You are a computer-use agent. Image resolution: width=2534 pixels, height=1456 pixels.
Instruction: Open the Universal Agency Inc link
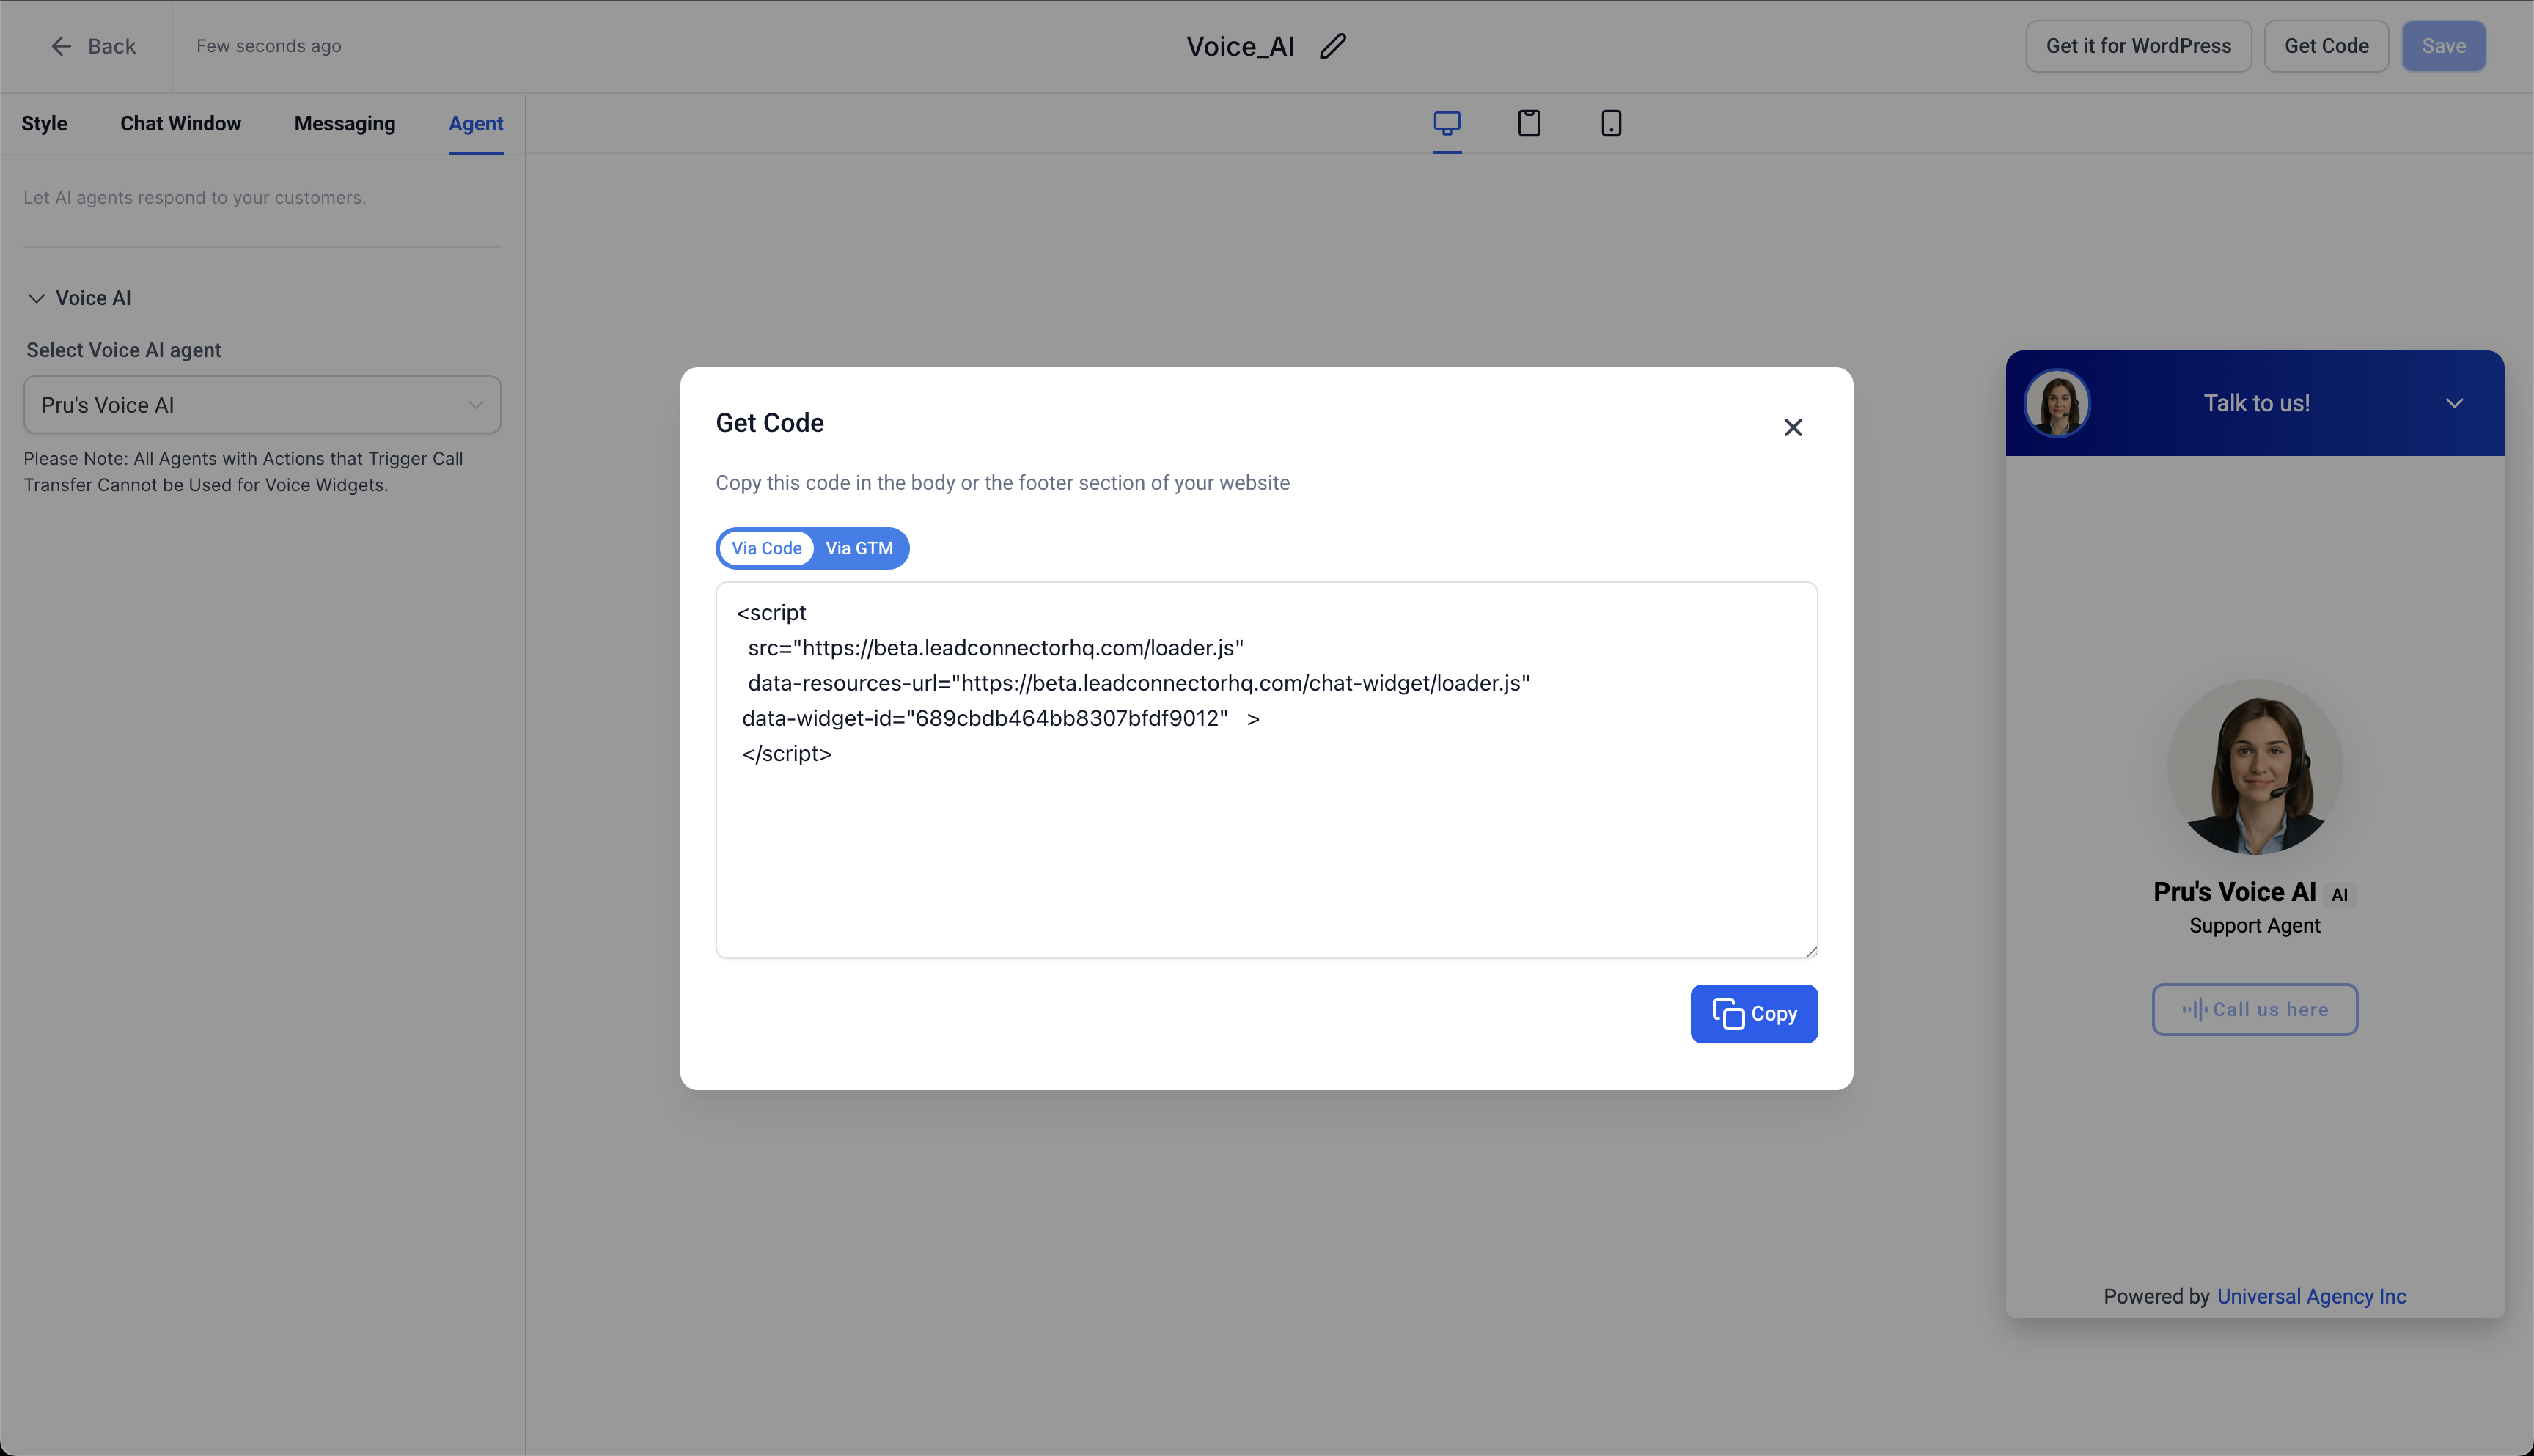click(2311, 1296)
